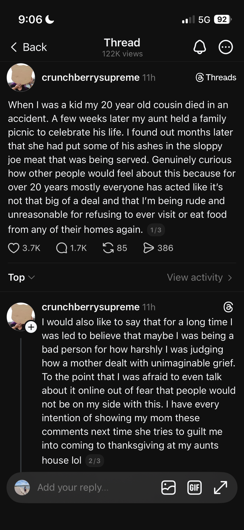Tap the 2/3 thread part indicator

[94, 461]
